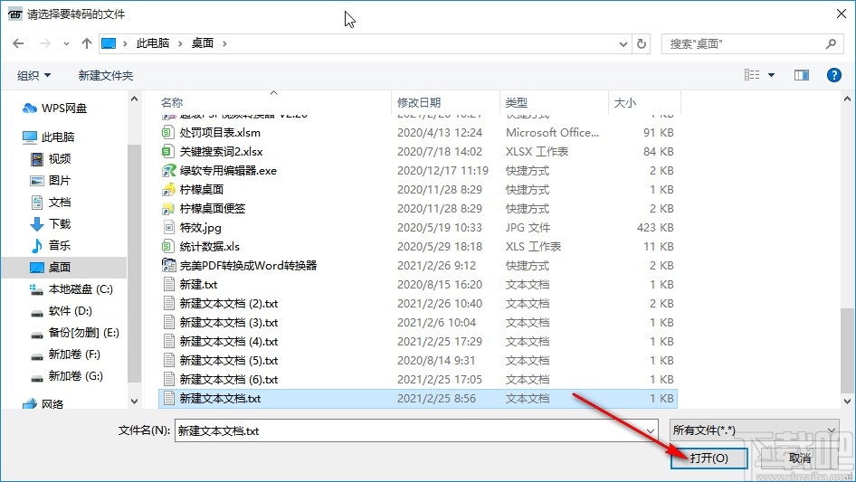
Task: Open the 下载 folder in sidebar
Action: coord(51,223)
